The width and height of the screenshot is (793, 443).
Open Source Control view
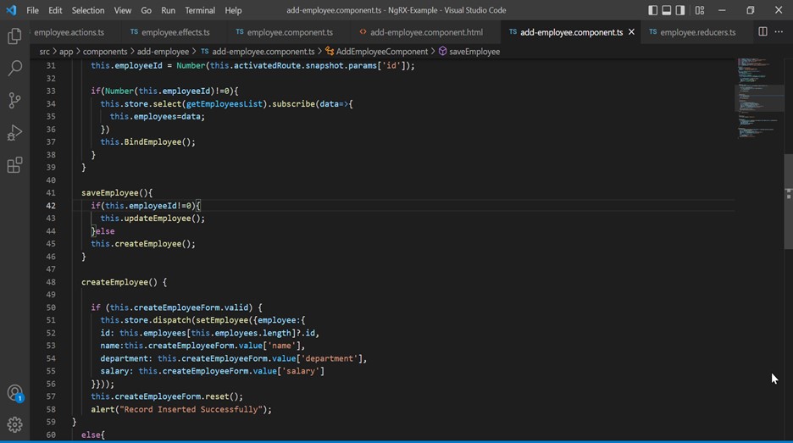14,100
